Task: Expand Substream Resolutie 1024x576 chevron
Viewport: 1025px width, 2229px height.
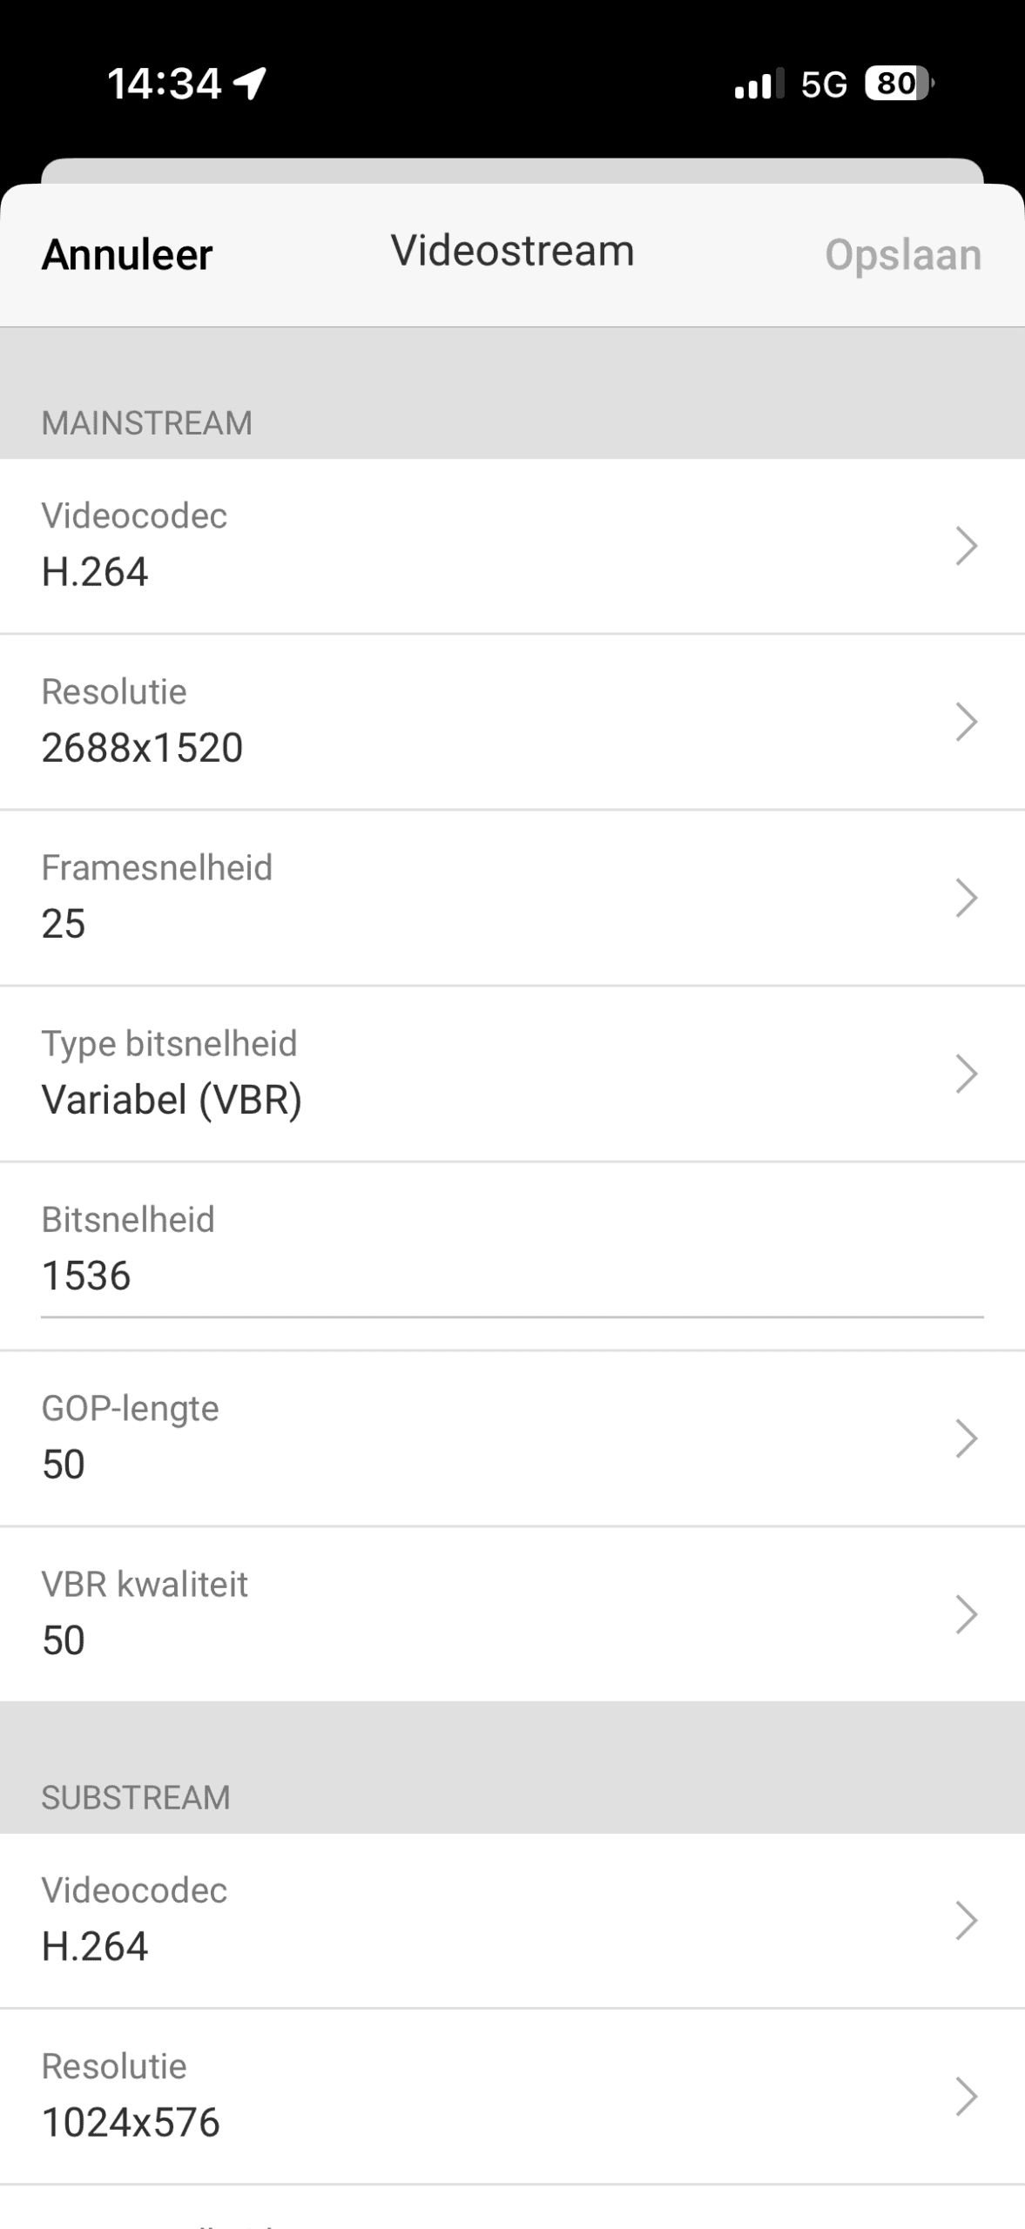Action: tap(966, 2097)
